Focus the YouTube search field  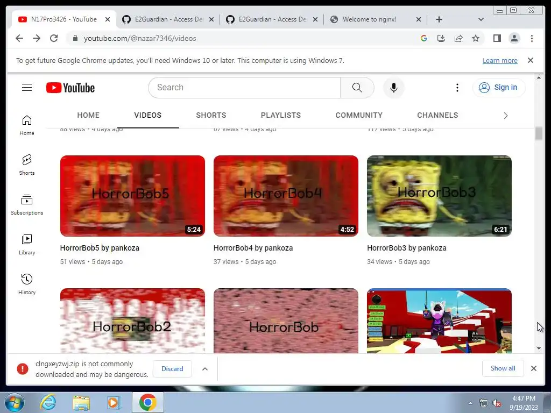244,88
